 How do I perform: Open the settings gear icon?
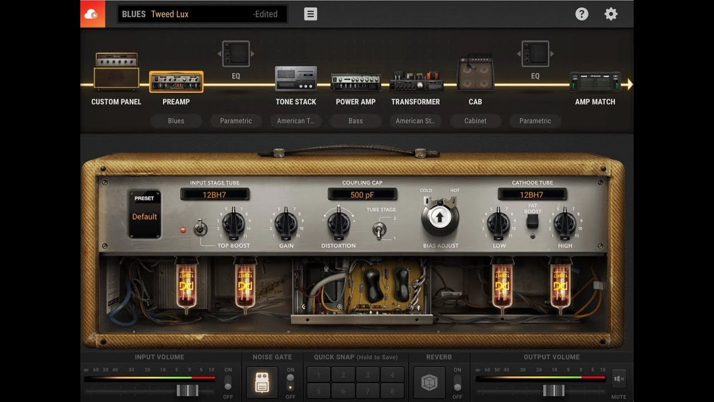611,14
